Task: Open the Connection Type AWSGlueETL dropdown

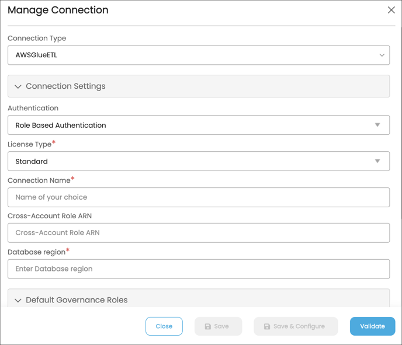Action: click(199, 55)
